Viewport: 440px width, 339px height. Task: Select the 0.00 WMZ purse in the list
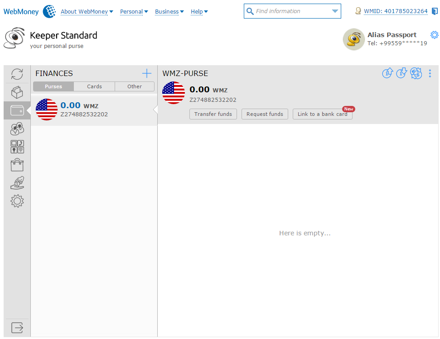click(x=94, y=110)
